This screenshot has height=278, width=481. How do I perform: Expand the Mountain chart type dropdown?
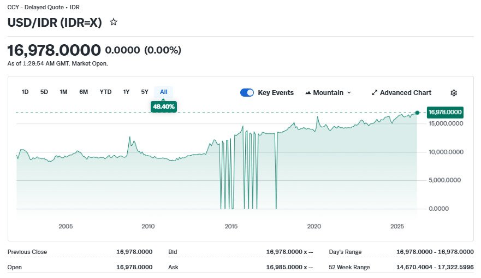[349, 93]
